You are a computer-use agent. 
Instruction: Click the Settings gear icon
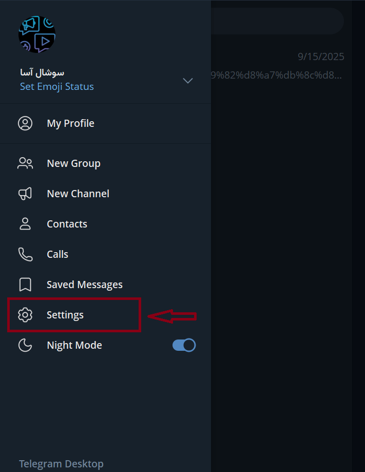pyautogui.click(x=25, y=315)
